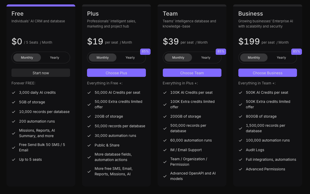Click checkmark next to Audit Logs
This screenshot has width=310, height=194.
tap(240, 150)
